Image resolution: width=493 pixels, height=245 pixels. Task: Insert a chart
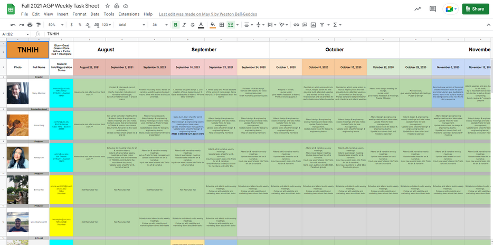point(313,25)
